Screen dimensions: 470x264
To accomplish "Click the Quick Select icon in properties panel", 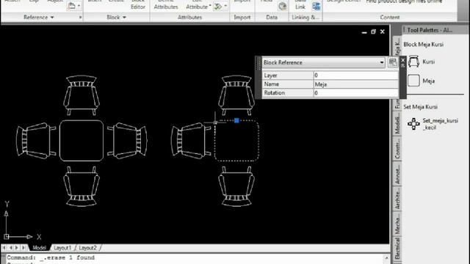I will pos(393,62).
